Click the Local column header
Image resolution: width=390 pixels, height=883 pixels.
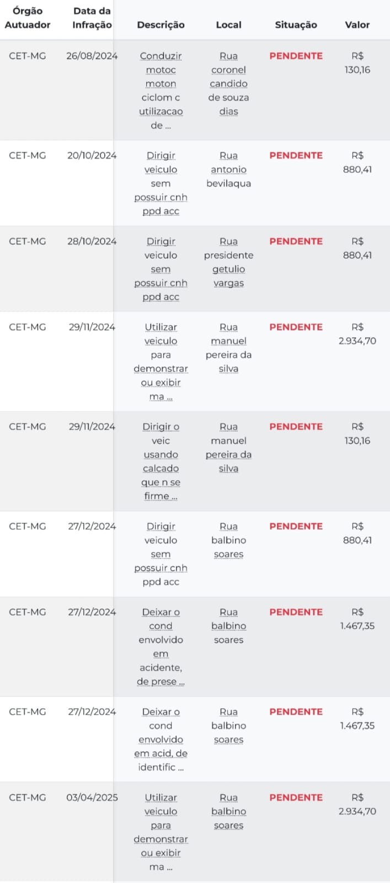click(228, 25)
